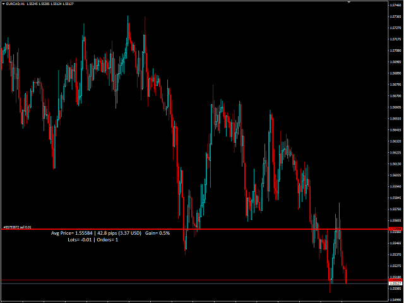Click the 1.54990 price scale label

coord(395,300)
